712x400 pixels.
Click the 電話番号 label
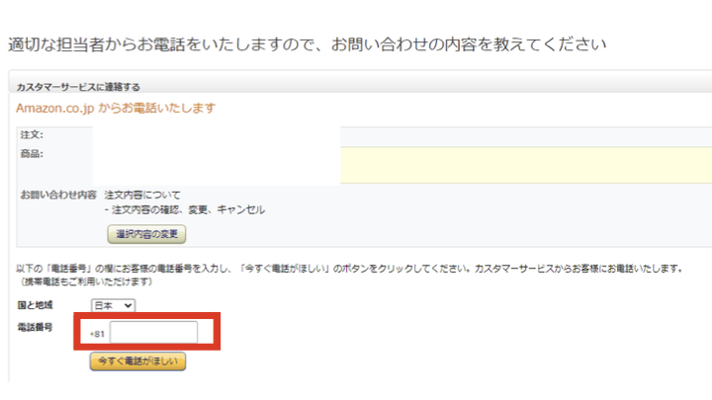(36, 327)
